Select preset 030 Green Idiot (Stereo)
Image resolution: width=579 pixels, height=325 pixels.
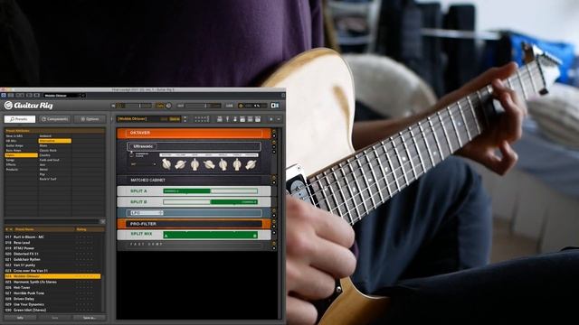[52, 310]
